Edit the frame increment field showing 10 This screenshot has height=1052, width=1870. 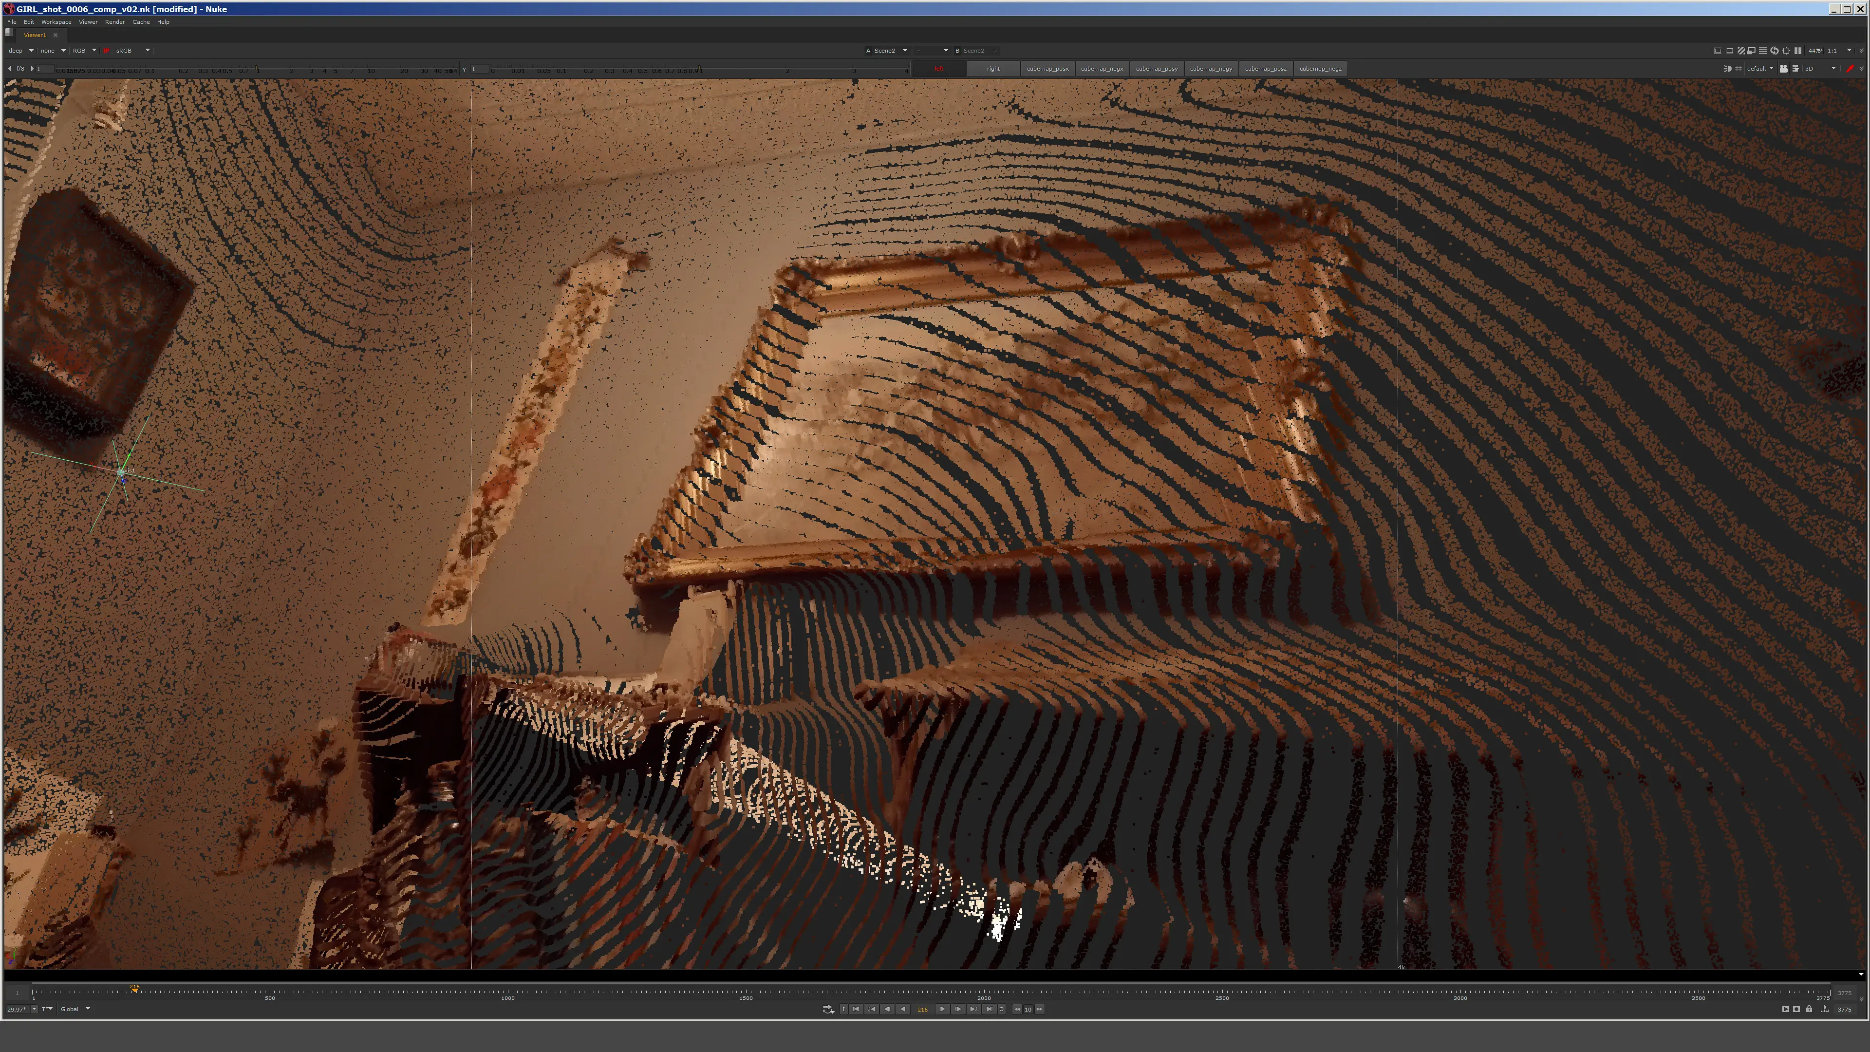tap(1028, 1009)
